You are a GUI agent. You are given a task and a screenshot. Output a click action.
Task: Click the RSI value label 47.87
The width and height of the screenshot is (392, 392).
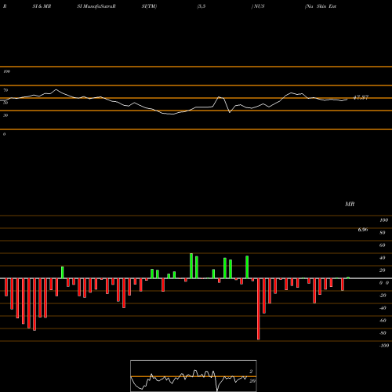361,97
